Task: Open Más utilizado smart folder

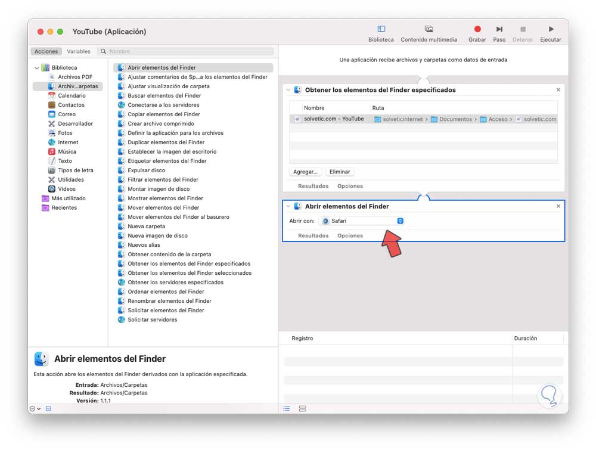Action: tap(64, 198)
